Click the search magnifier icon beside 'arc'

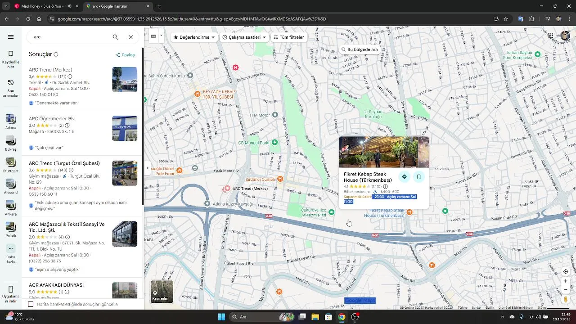pos(115,37)
